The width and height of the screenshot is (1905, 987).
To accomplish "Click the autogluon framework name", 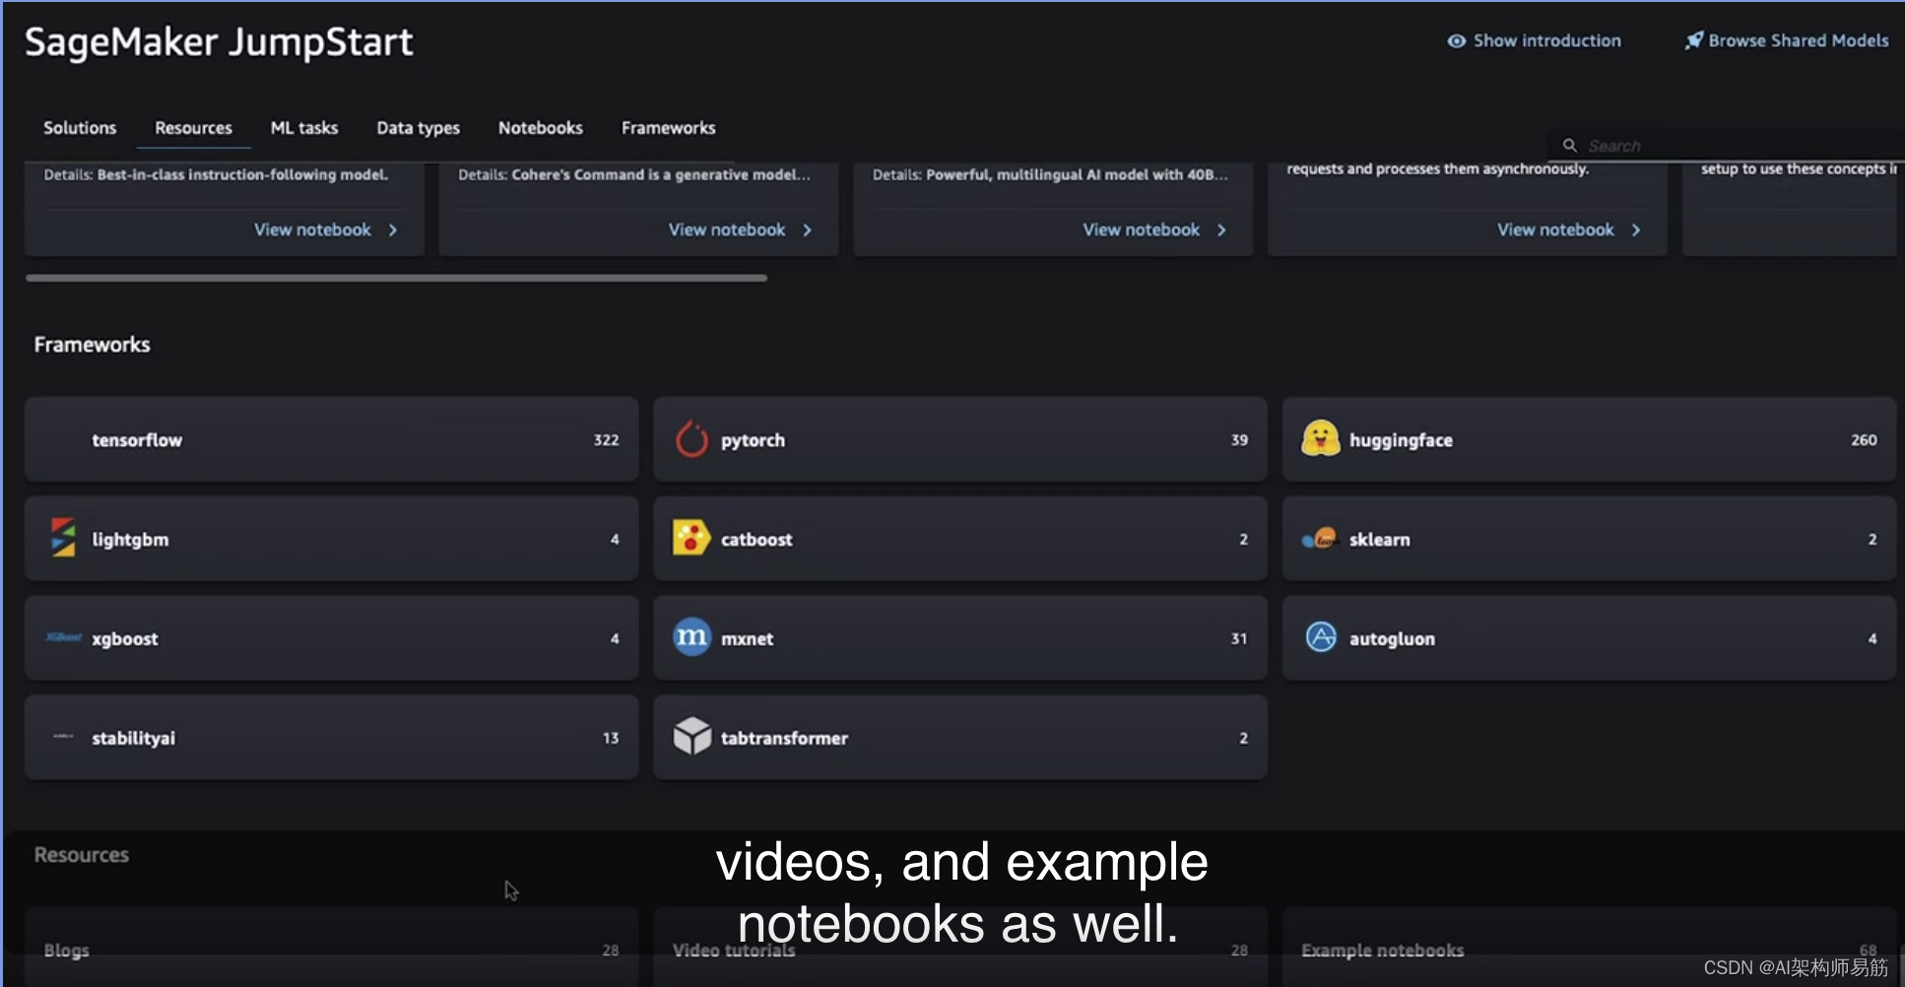I will pos(1391,639).
